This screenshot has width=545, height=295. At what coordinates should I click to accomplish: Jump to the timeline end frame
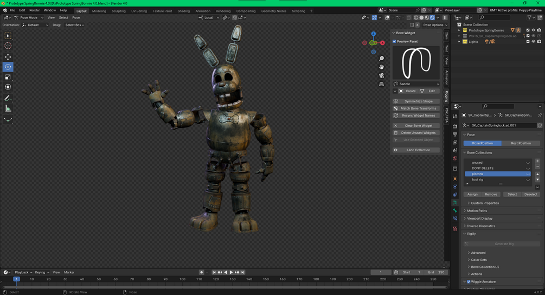243,272
